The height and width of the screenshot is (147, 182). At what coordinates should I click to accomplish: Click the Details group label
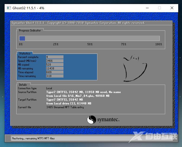[x=23, y=85]
